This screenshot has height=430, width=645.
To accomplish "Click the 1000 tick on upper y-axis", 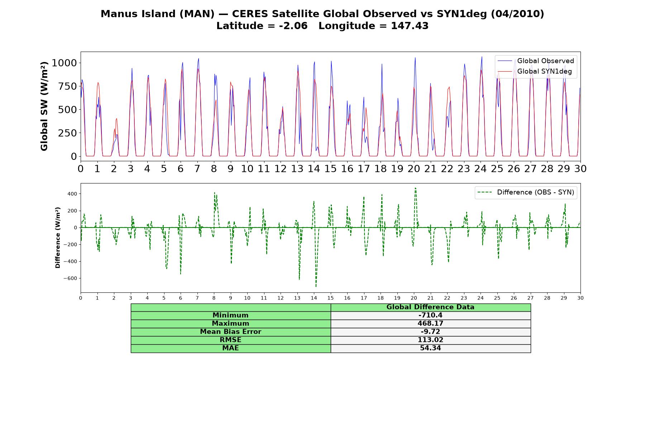I will coord(64,63).
